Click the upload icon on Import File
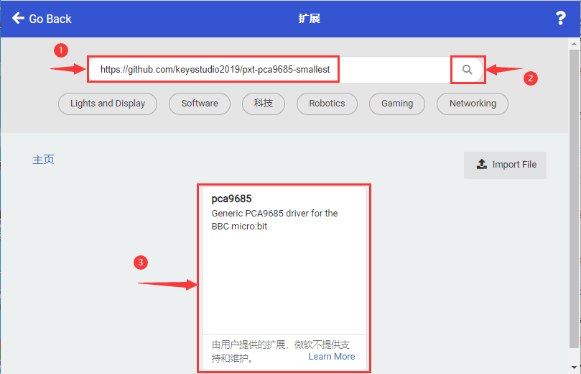The image size is (581, 374). click(x=481, y=164)
